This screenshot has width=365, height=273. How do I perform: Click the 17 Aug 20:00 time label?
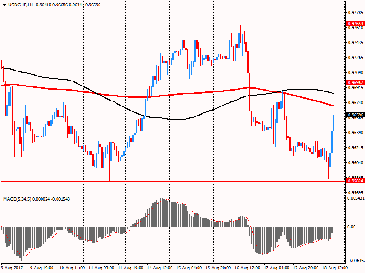(306, 268)
